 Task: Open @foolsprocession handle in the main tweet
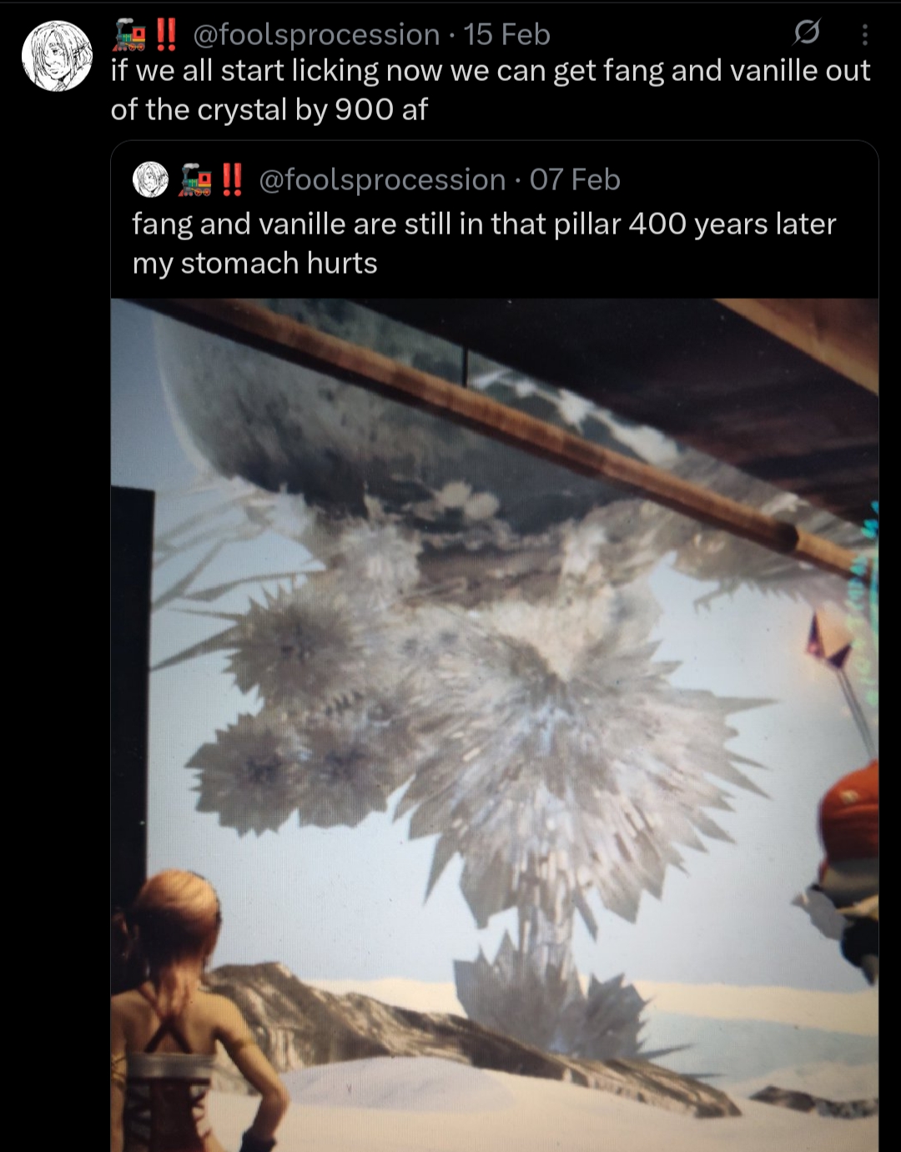(316, 34)
